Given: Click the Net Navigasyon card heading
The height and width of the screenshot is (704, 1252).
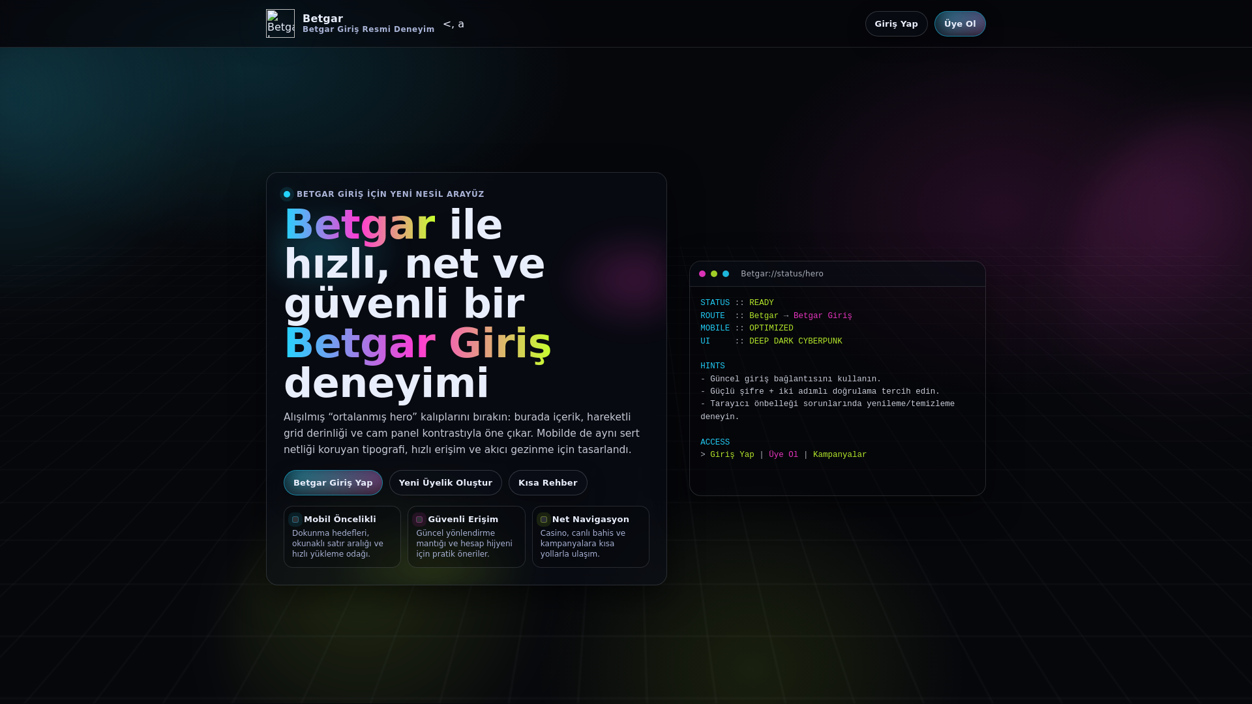Looking at the screenshot, I should pos(591,520).
